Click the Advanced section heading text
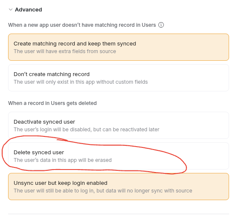Screen dimensions: 238x215 [28, 9]
